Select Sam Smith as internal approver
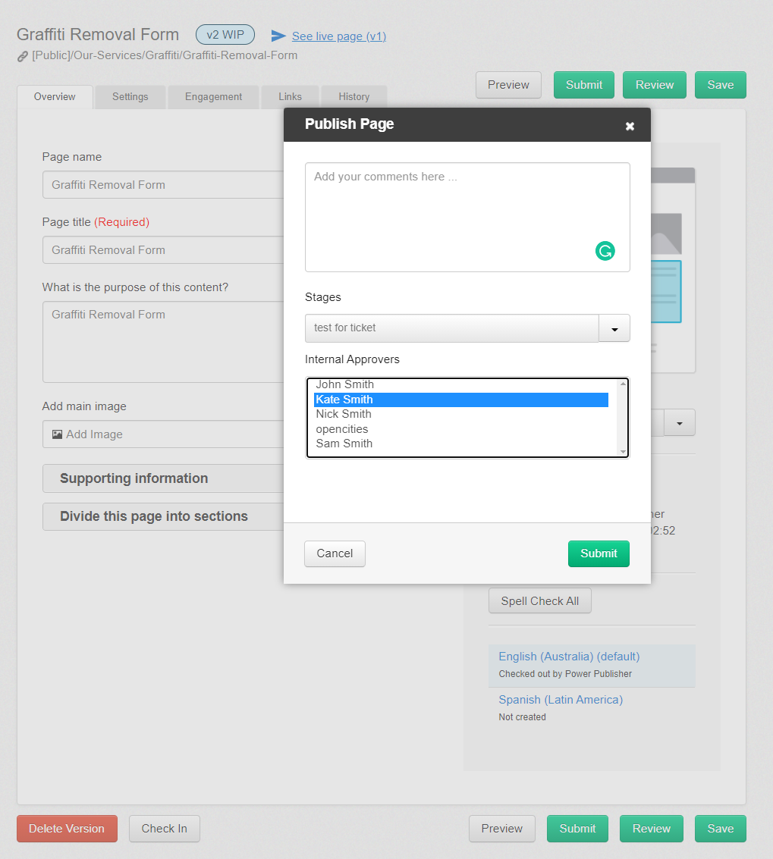Screen dimensions: 773x859 pyautogui.click(x=344, y=443)
